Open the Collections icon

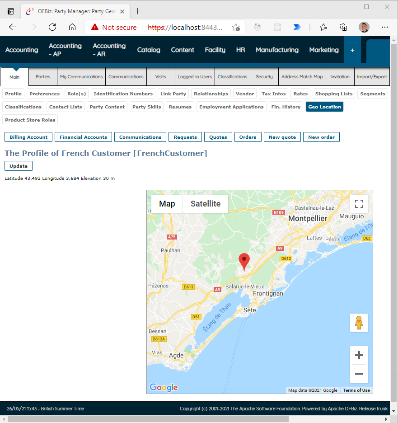point(343,27)
